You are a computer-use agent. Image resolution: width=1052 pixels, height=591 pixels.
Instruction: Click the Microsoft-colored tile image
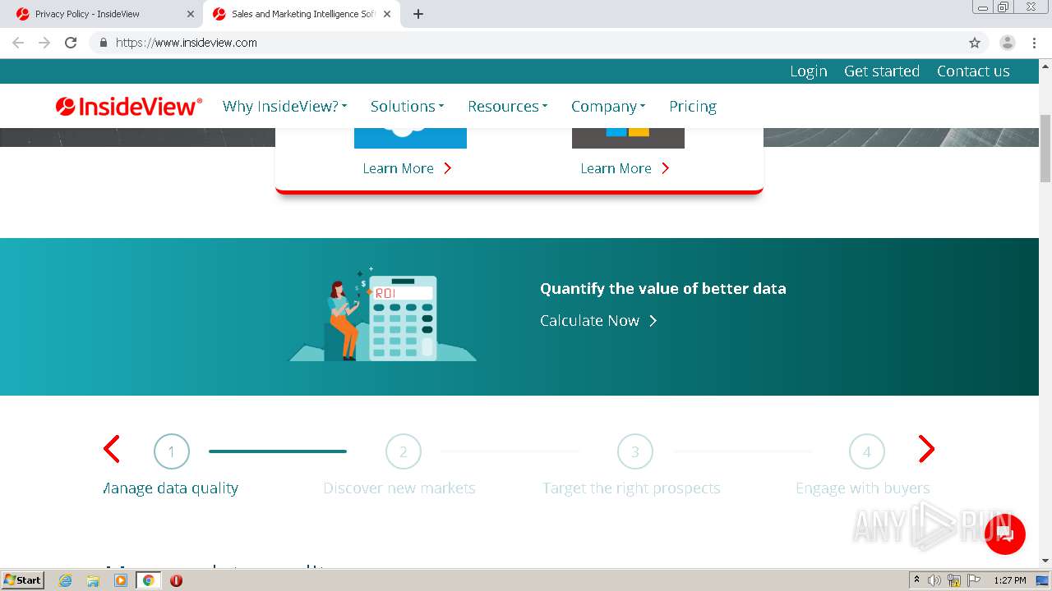(x=628, y=138)
